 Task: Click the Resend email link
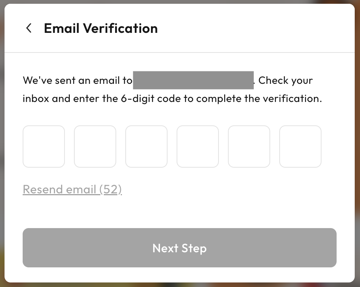tap(60, 189)
